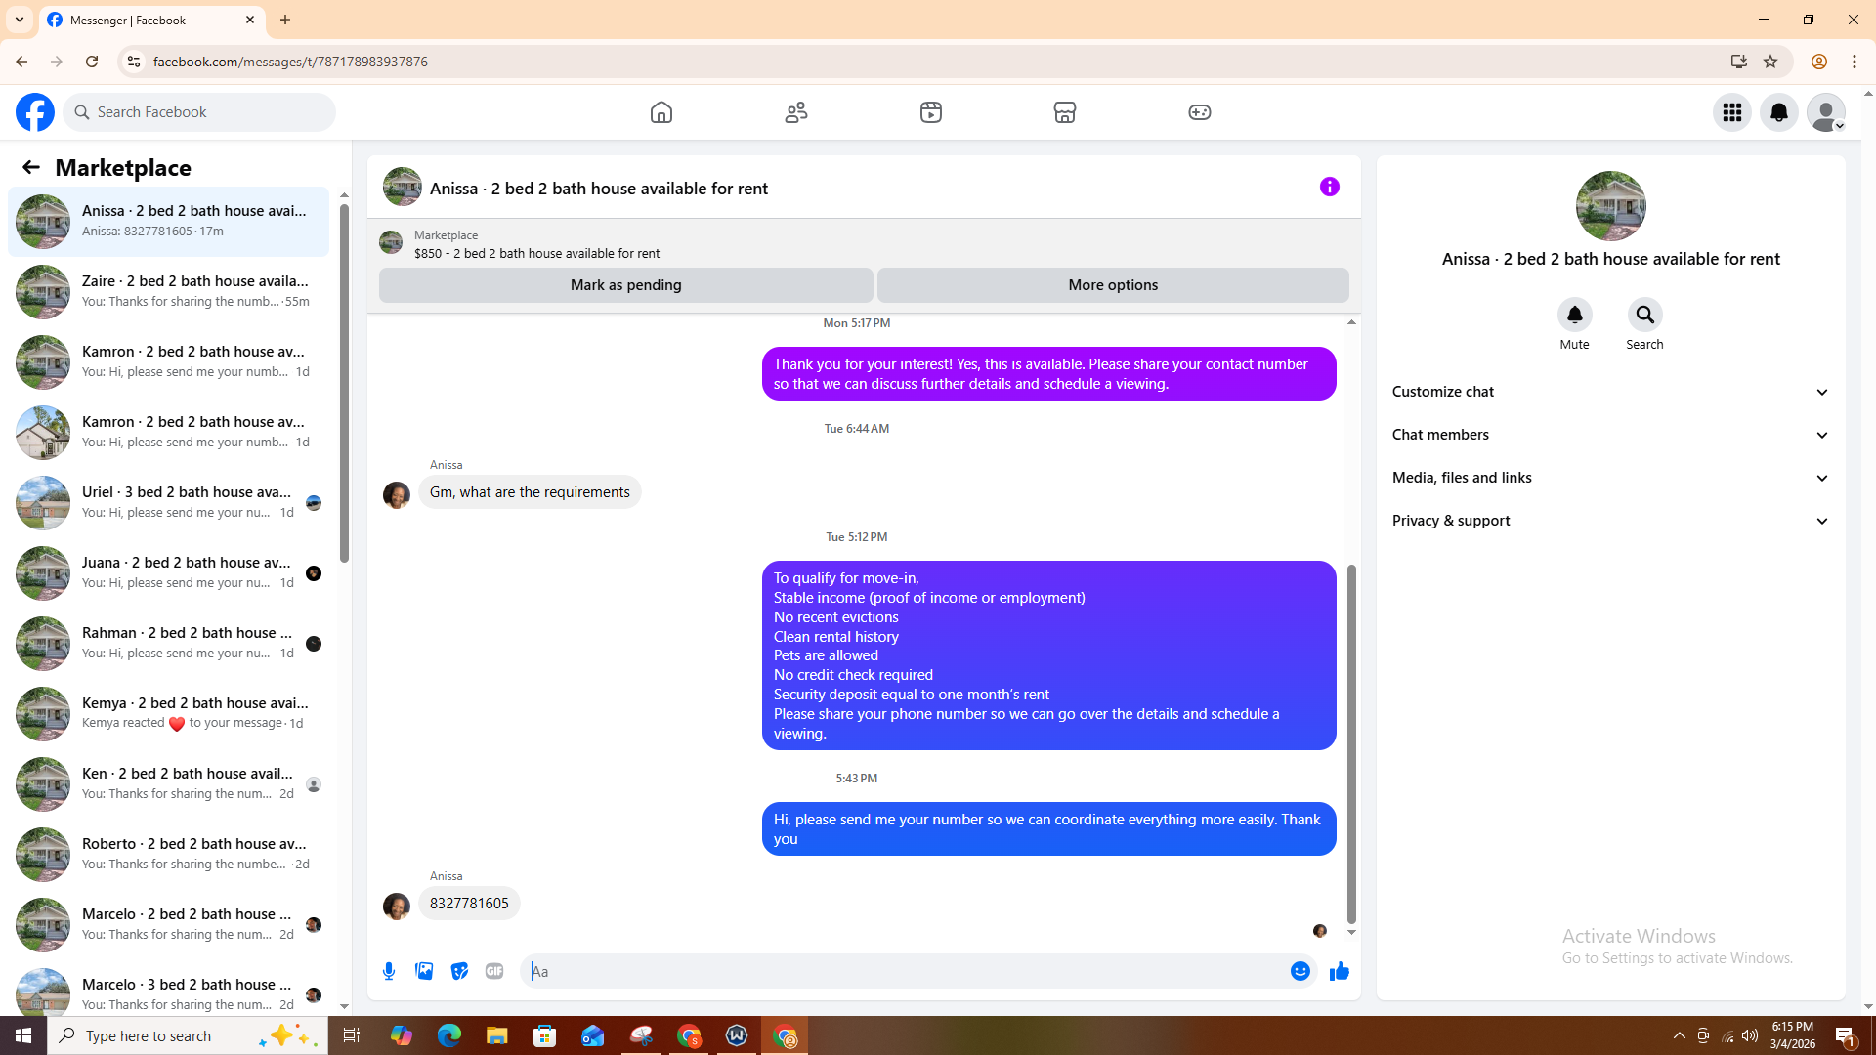This screenshot has height=1055, width=1876.
Task: Expand the Privacy & support section
Action: pos(1610,521)
